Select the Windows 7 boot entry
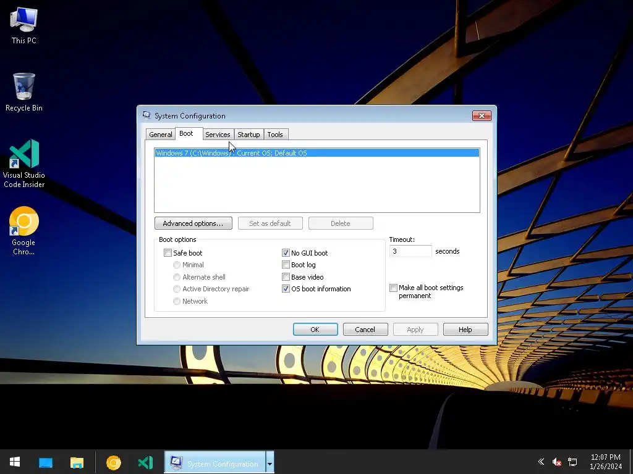Image resolution: width=633 pixels, height=474 pixels. coord(317,153)
